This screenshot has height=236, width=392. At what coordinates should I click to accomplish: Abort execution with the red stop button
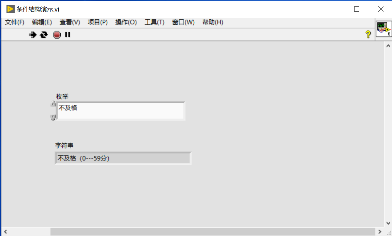pos(57,35)
